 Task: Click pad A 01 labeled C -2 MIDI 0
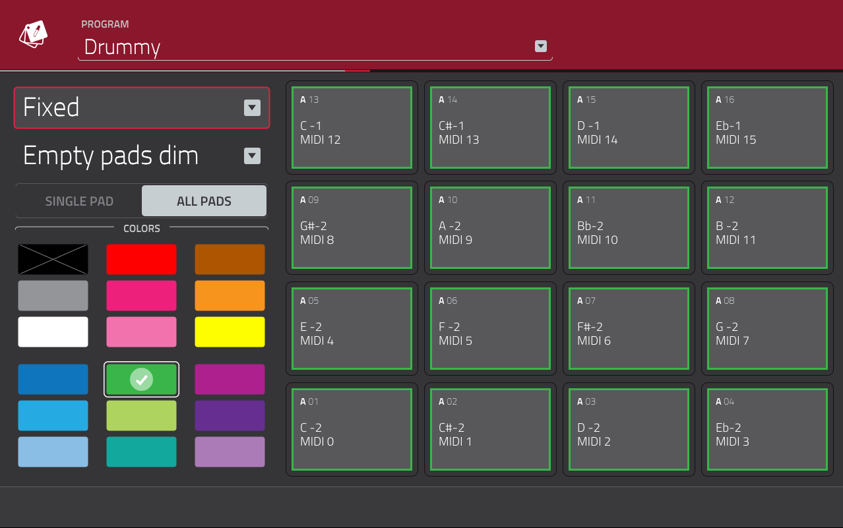[x=352, y=429]
